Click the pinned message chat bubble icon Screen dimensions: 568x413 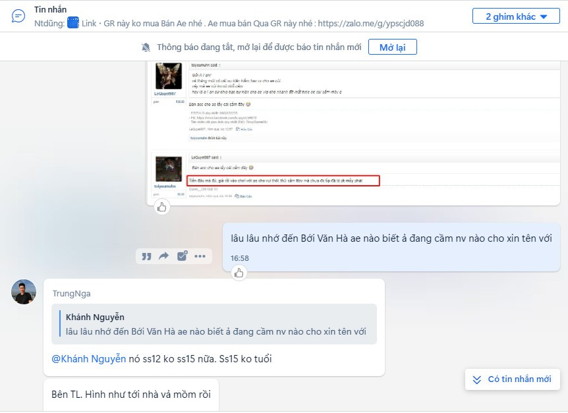pyautogui.click(x=18, y=16)
